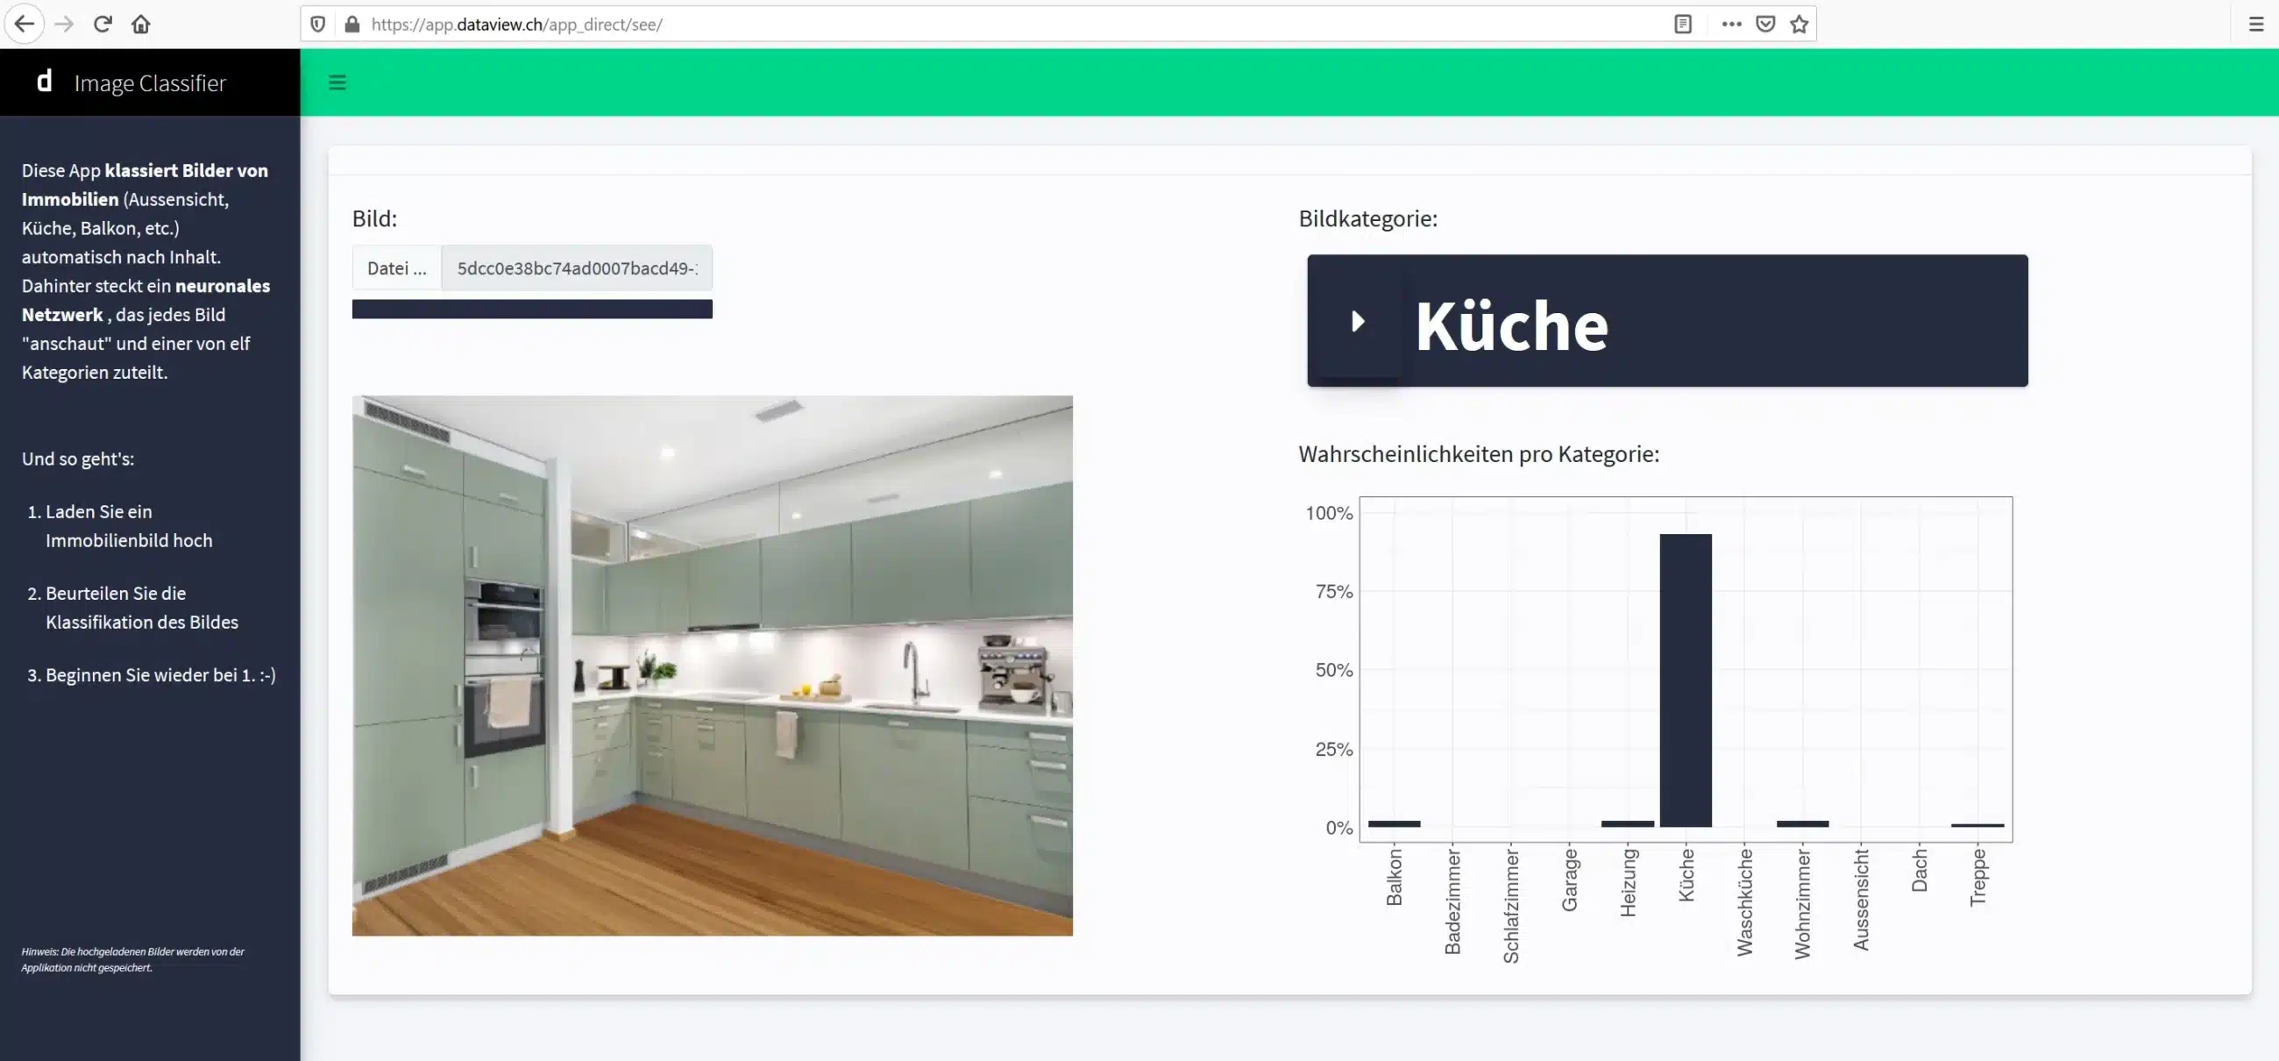
Task: Click the 'Datei ...' file browse button
Action: [396, 268]
